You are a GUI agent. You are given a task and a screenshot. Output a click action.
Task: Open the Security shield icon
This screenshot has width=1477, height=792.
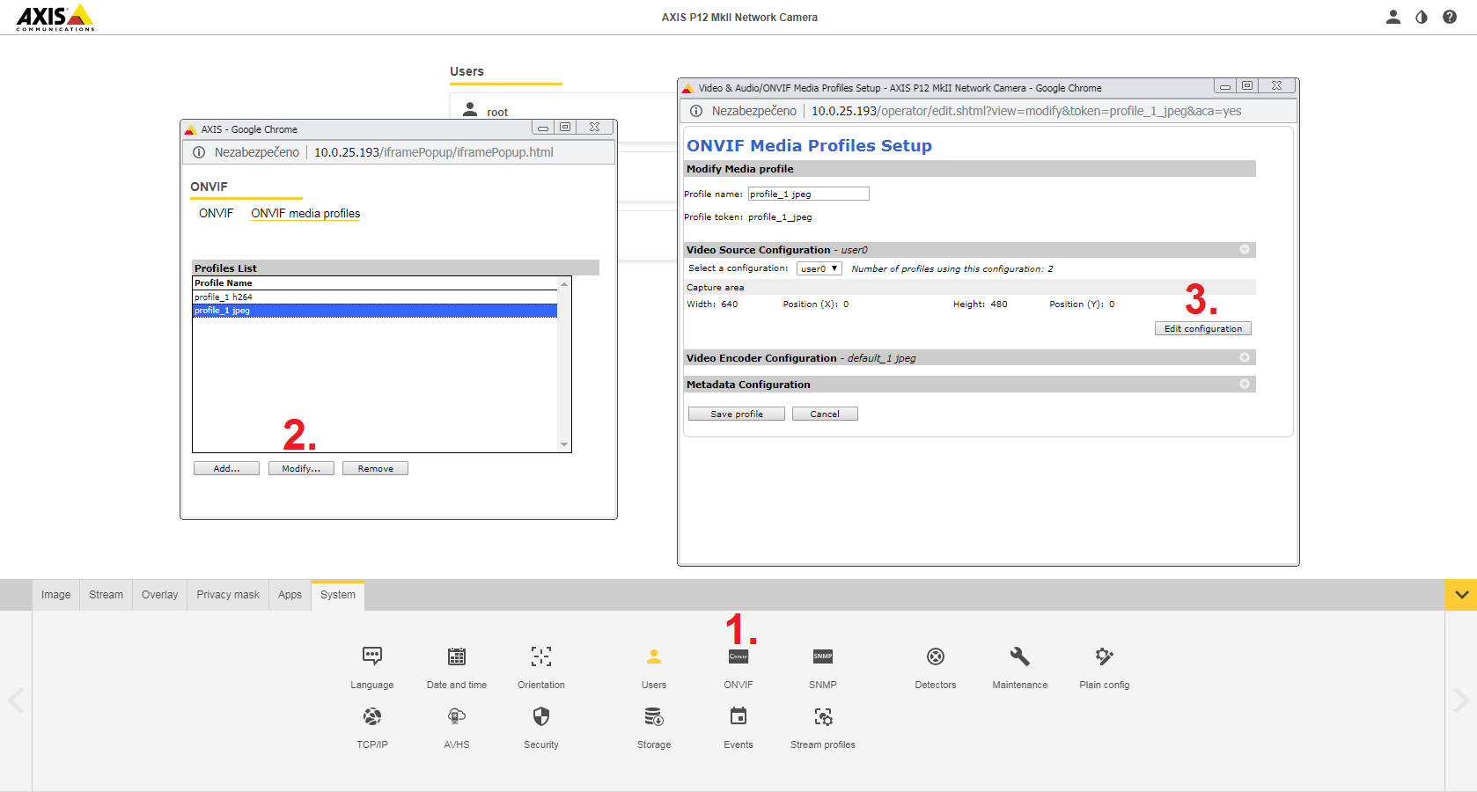(x=540, y=717)
